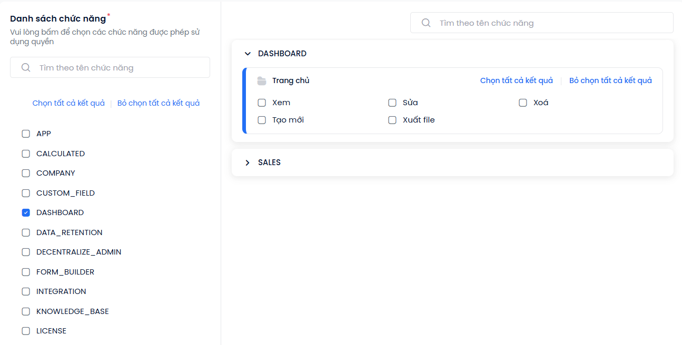Tick the Tạo mới checkbox
682x345 pixels.
[262, 120]
